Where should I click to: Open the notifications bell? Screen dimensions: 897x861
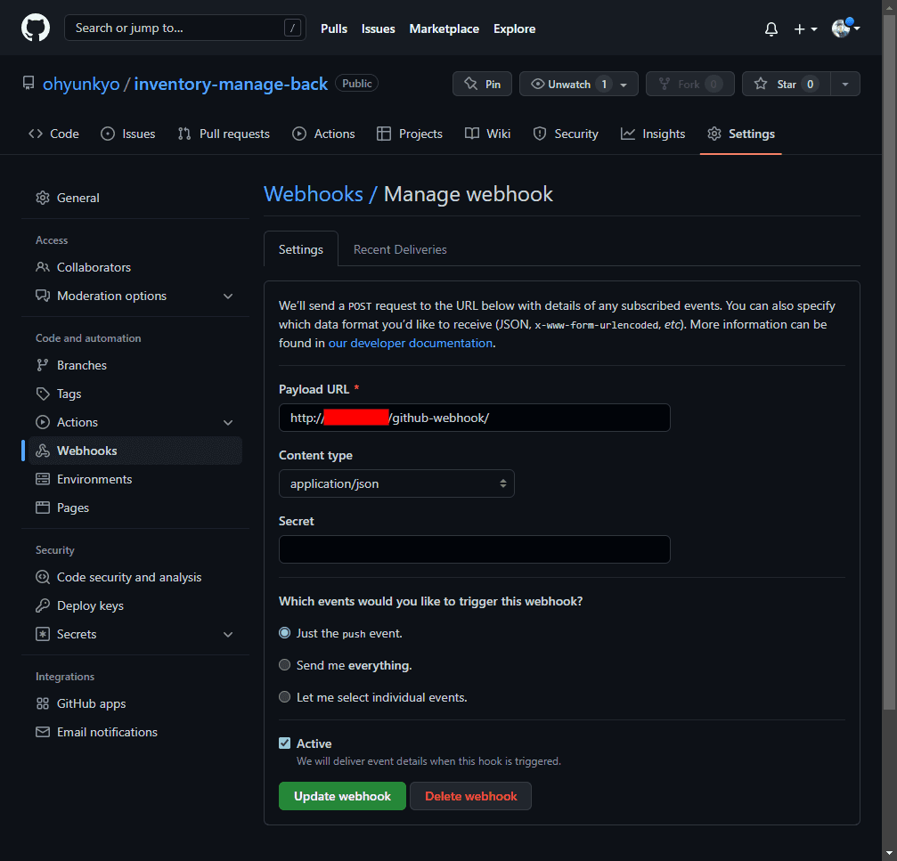tap(771, 28)
